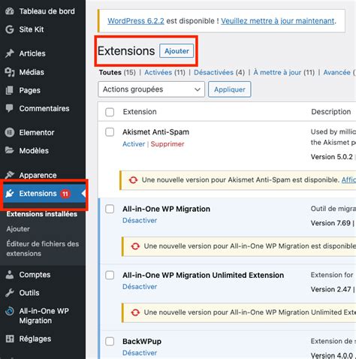Open All-in-One WP Migration sidebar menu
The image size is (356, 359).
click(44, 315)
